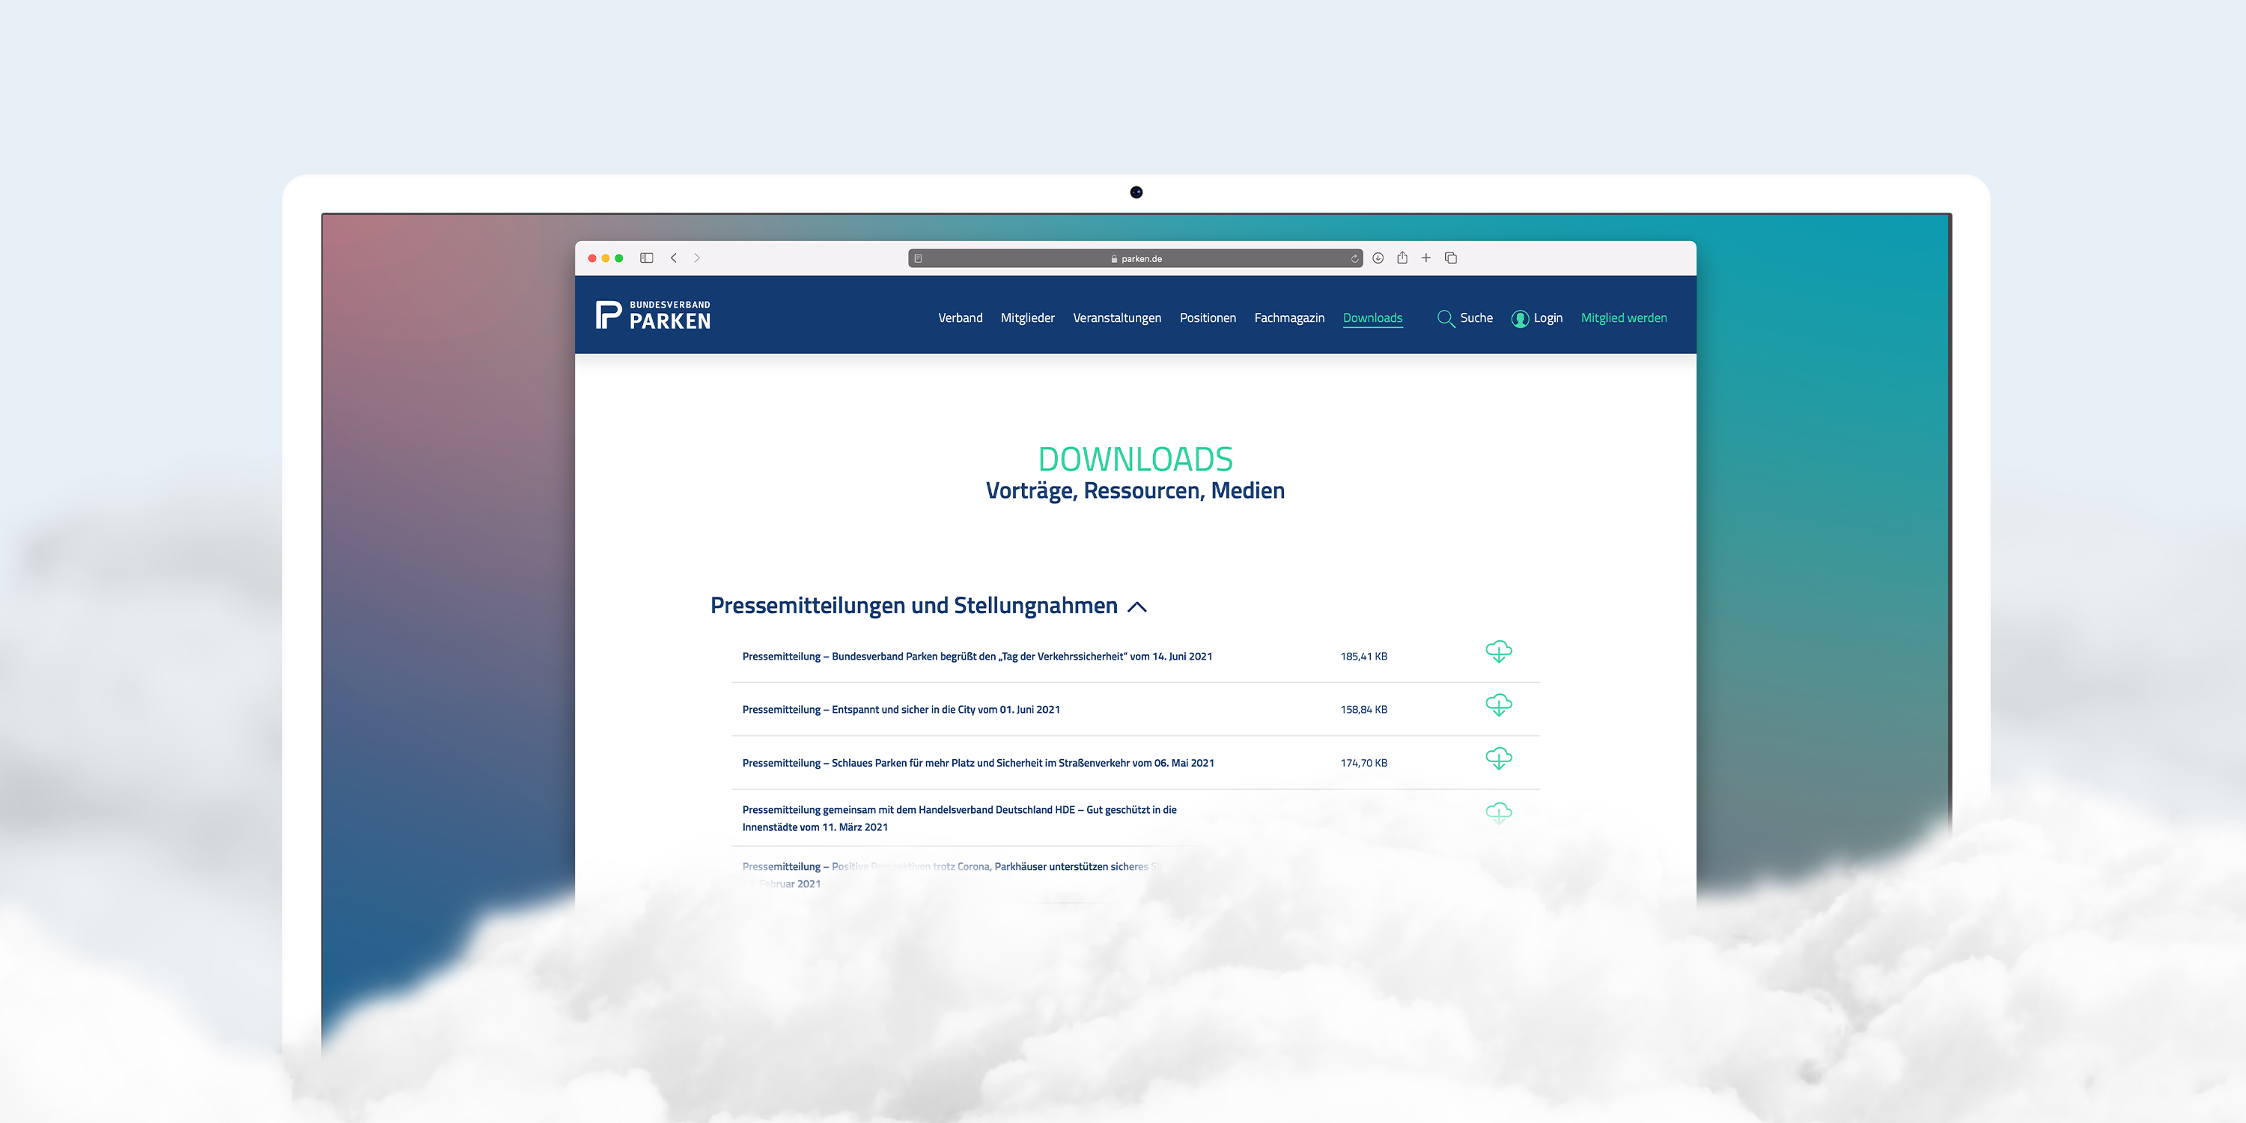
Task: Open a new tab with plus icon
Action: [x=1425, y=258]
